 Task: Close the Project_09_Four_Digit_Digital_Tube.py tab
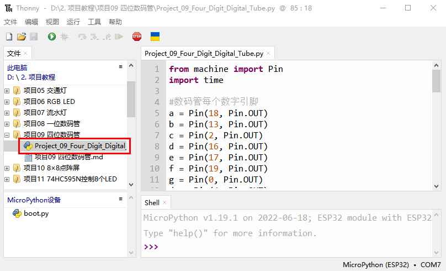click(268, 54)
